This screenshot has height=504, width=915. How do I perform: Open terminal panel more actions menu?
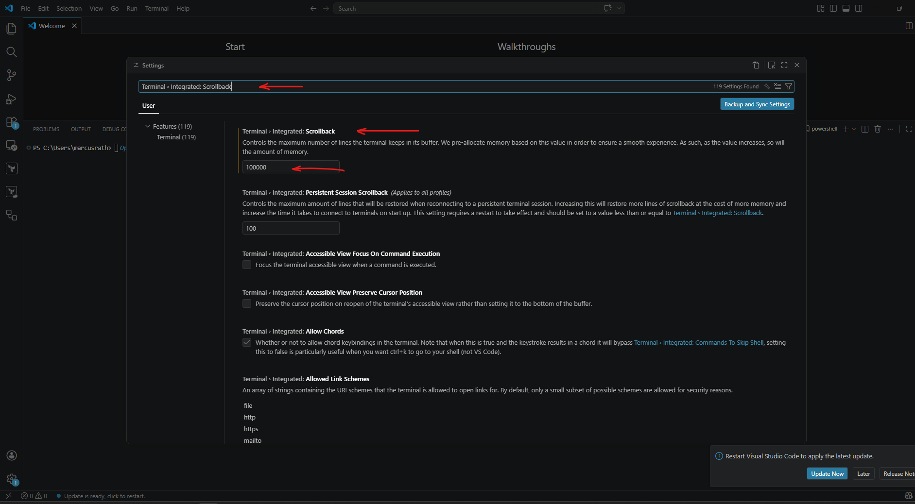[890, 129]
